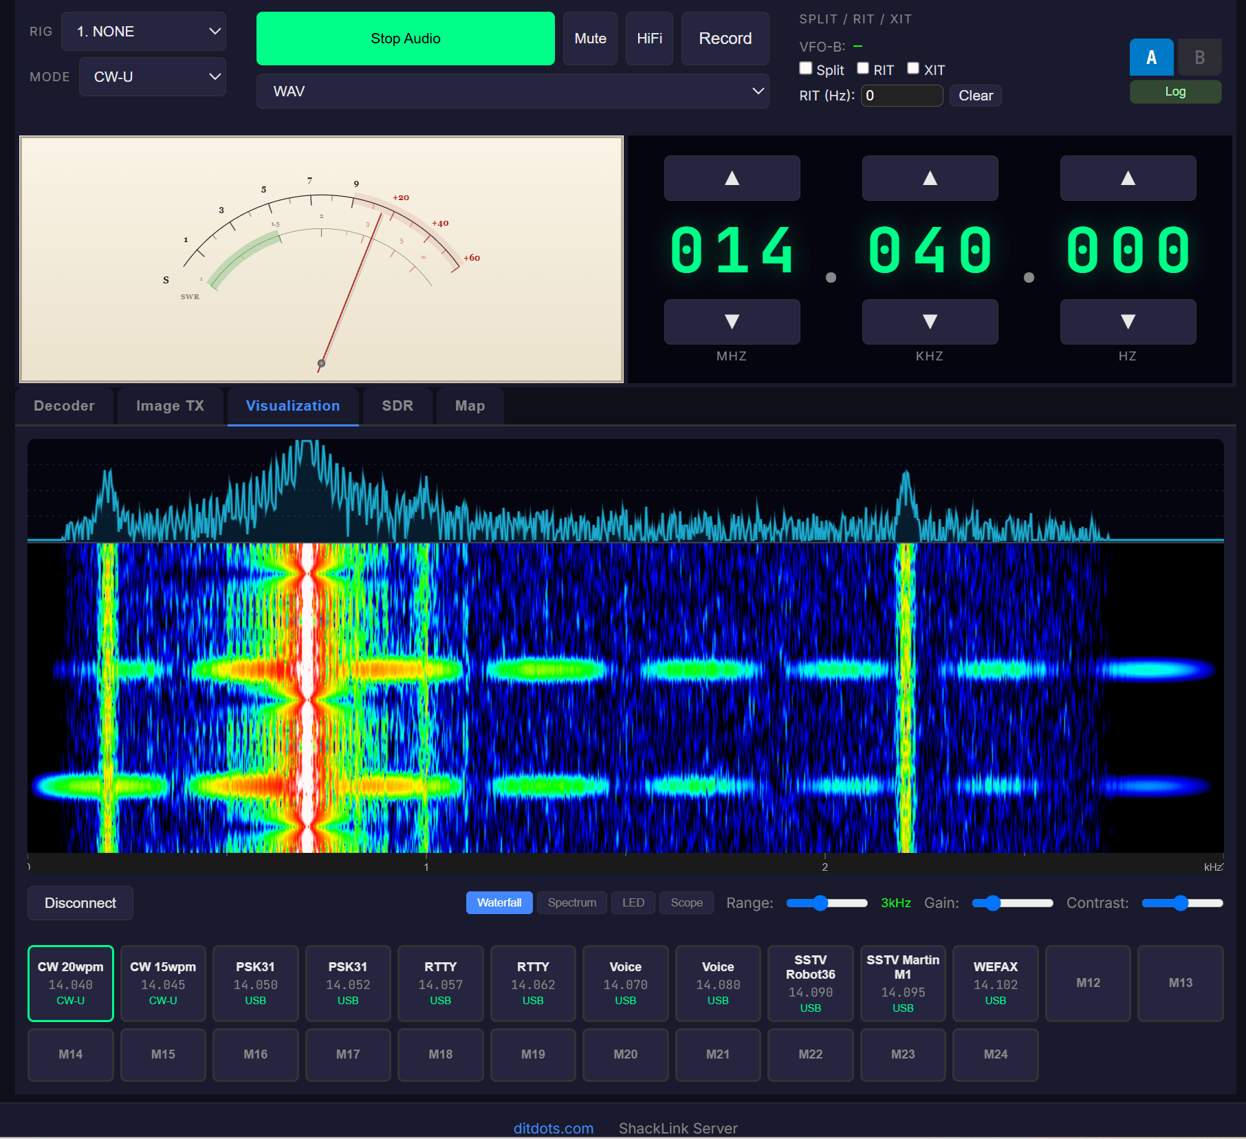Increase MHz with the up arrow
The height and width of the screenshot is (1139, 1246).
coord(732,178)
